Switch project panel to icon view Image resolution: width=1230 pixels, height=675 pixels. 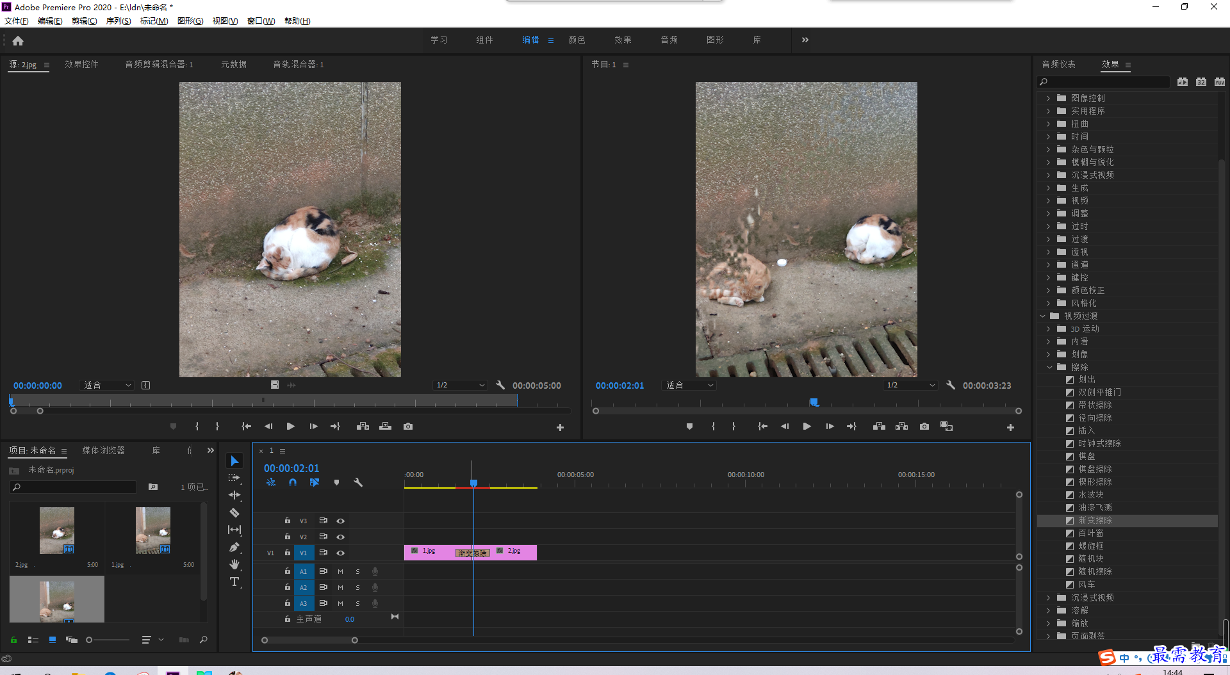pos(53,640)
